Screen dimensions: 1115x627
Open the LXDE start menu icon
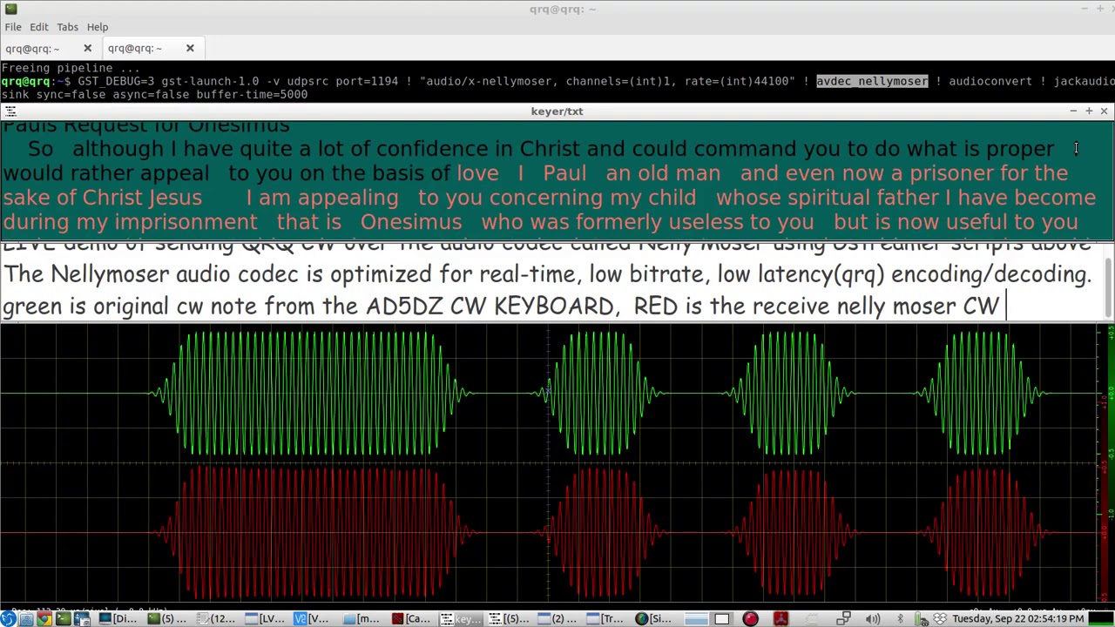click(x=8, y=618)
